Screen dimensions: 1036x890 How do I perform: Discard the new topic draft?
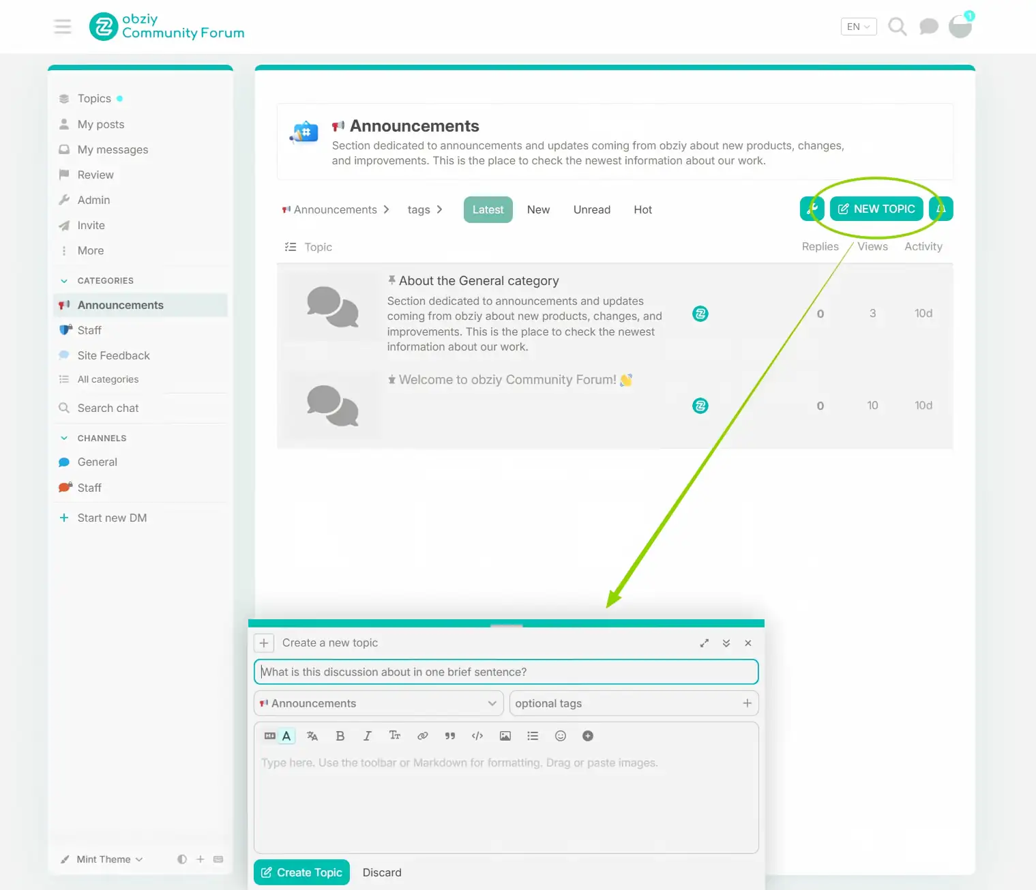[382, 872]
